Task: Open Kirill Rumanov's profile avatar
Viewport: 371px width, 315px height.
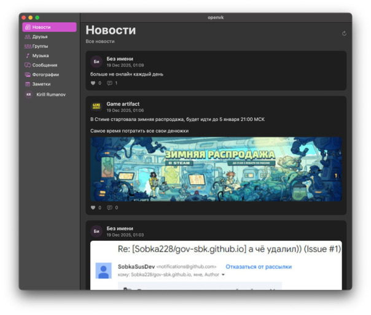Action: pos(29,95)
